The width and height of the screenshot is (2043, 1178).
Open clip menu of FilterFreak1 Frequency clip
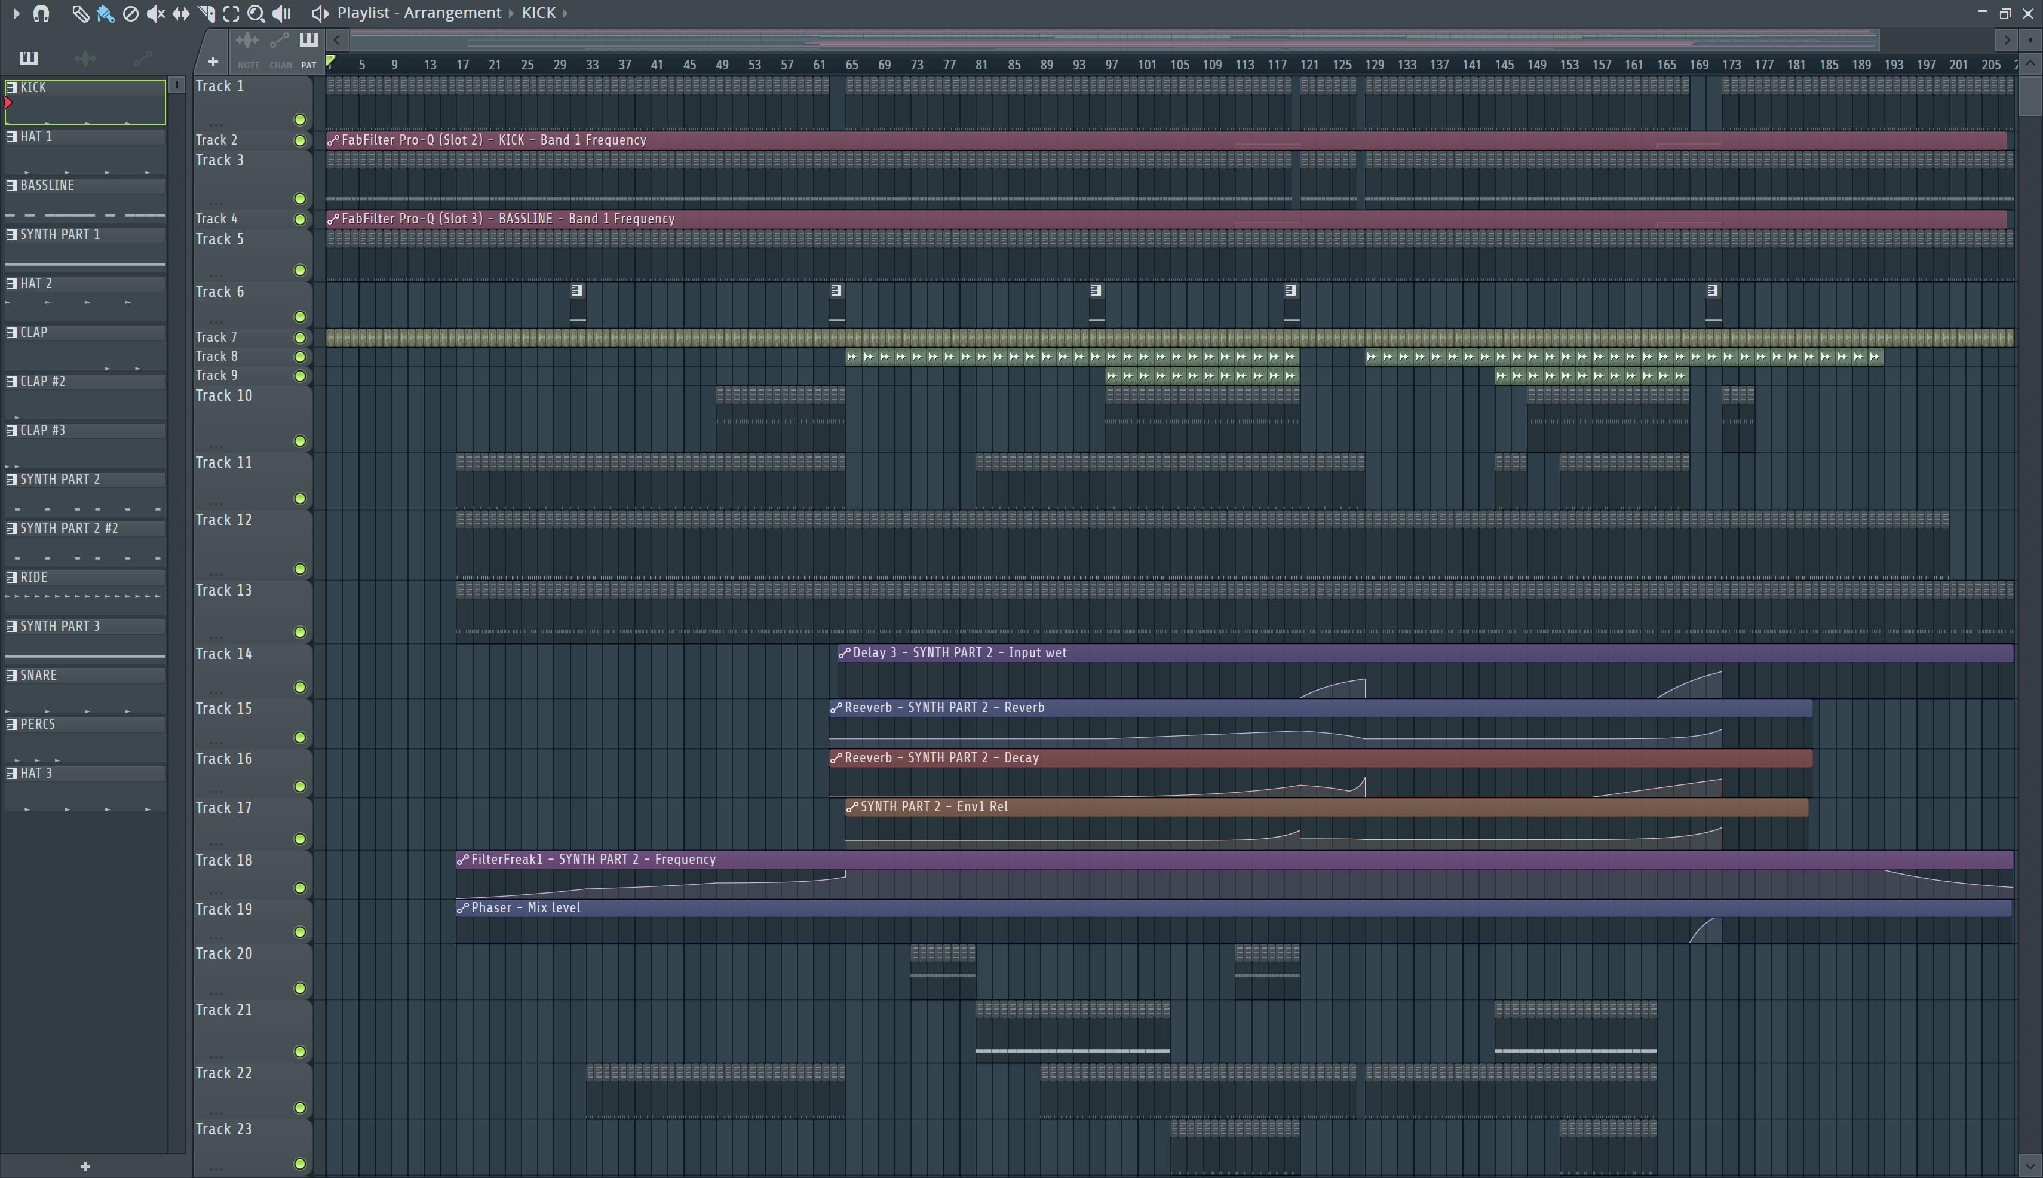(462, 859)
